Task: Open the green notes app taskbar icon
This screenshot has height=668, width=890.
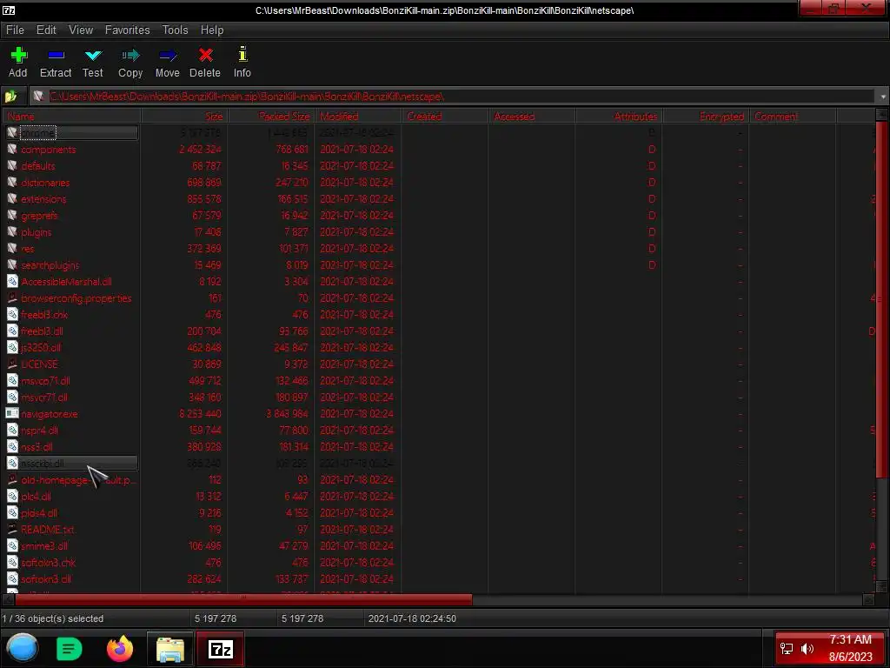Action: tap(70, 649)
